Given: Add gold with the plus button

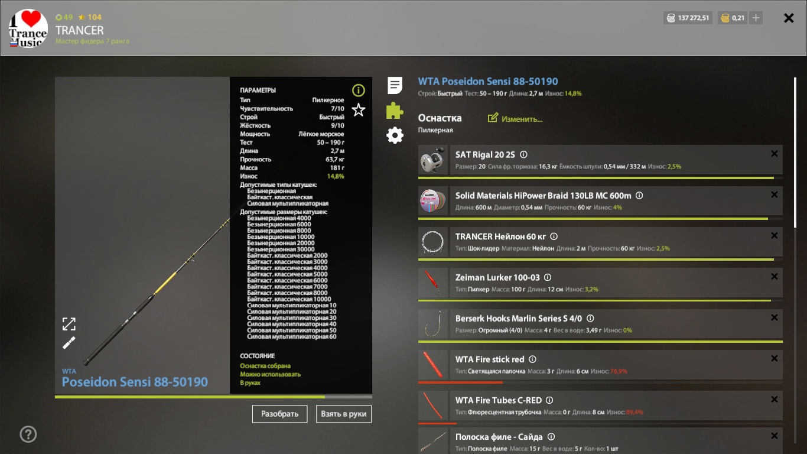Looking at the screenshot, I should (756, 18).
